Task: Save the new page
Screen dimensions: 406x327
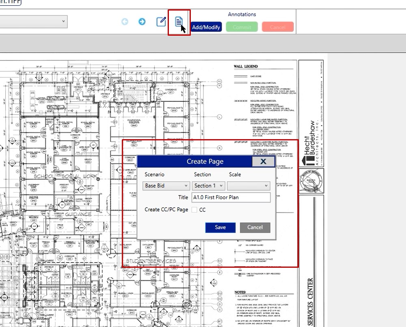Action: click(220, 227)
